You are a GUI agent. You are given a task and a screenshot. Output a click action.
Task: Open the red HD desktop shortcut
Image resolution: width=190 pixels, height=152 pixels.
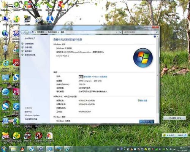16,92
